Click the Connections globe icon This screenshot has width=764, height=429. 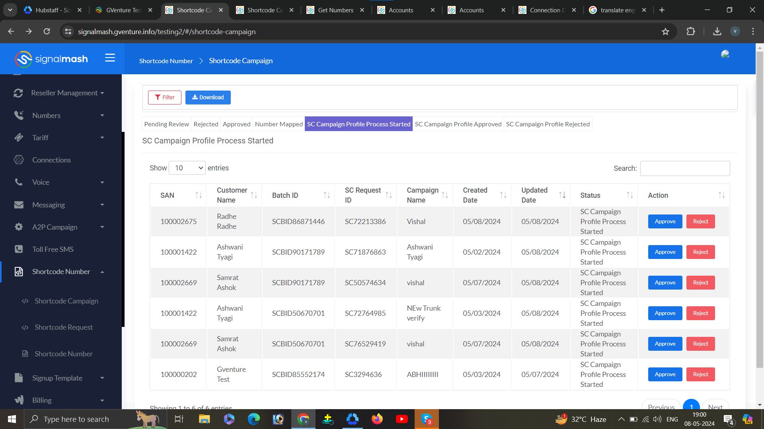[19, 160]
